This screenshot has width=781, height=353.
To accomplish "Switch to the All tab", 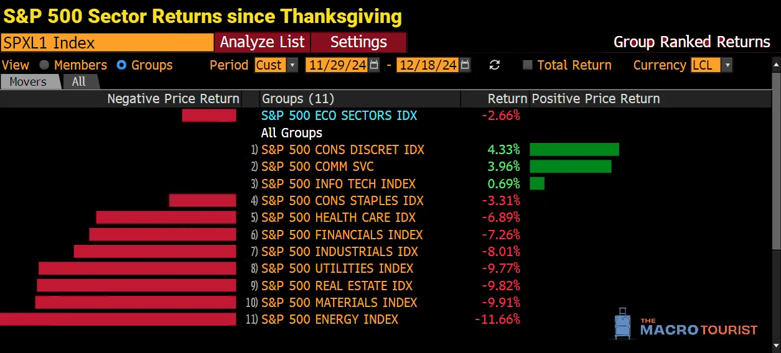I will pyautogui.click(x=79, y=82).
